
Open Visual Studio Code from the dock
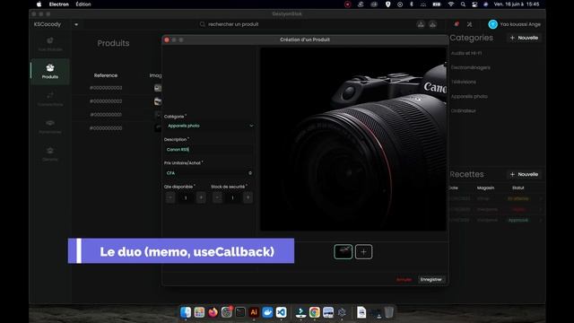pyautogui.click(x=281, y=312)
